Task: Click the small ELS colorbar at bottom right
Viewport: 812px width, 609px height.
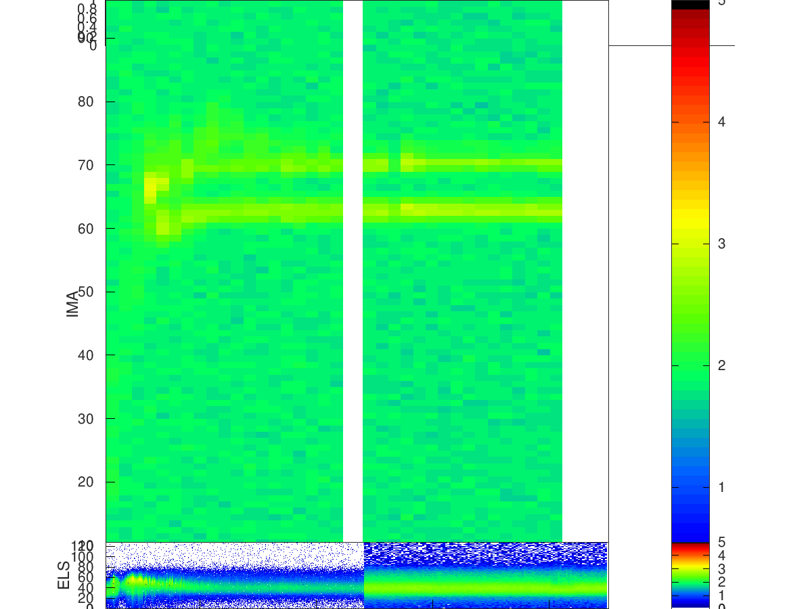Action: [690, 575]
